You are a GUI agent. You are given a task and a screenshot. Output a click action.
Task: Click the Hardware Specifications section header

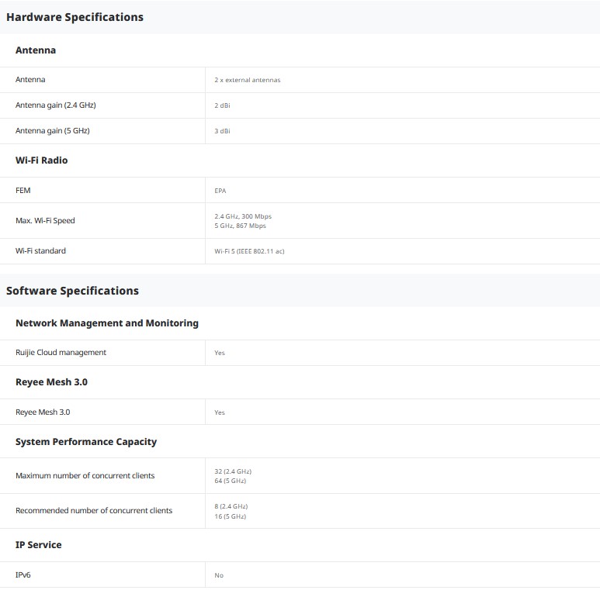click(75, 17)
